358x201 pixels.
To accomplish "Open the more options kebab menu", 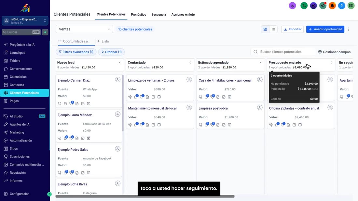I will coord(349,29).
